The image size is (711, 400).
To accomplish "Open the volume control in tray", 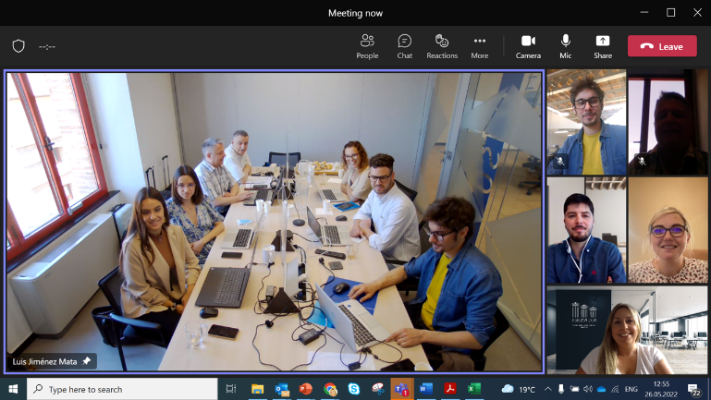I will coord(588,389).
